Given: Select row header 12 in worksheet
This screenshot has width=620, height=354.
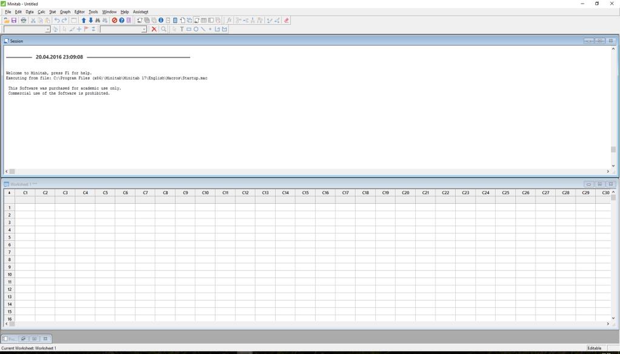Looking at the screenshot, I should point(10,290).
